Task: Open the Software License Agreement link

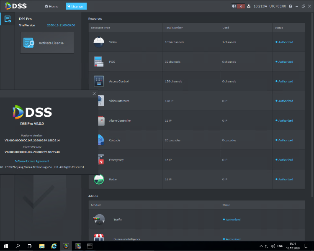Action: [32, 161]
